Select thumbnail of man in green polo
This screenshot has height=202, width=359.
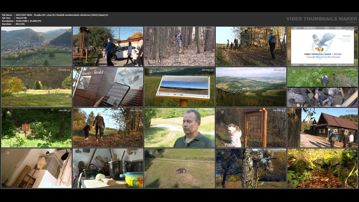[179, 128]
